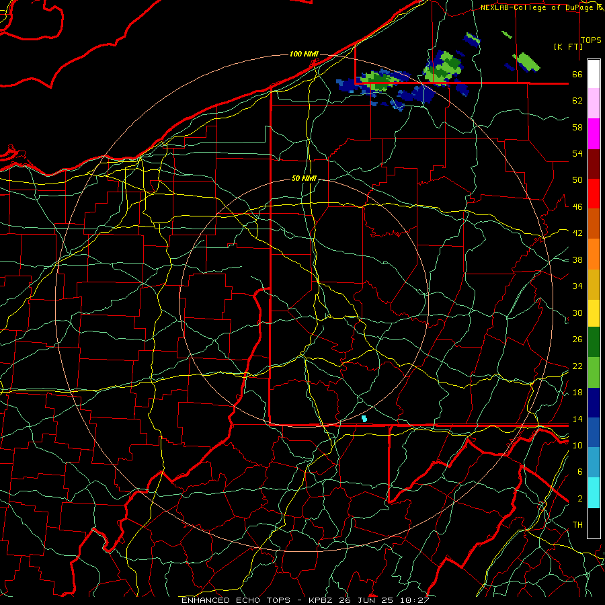Click the isolated green echo in the upper right
Viewport: 605px width, 605px height.
(x=526, y=62)
